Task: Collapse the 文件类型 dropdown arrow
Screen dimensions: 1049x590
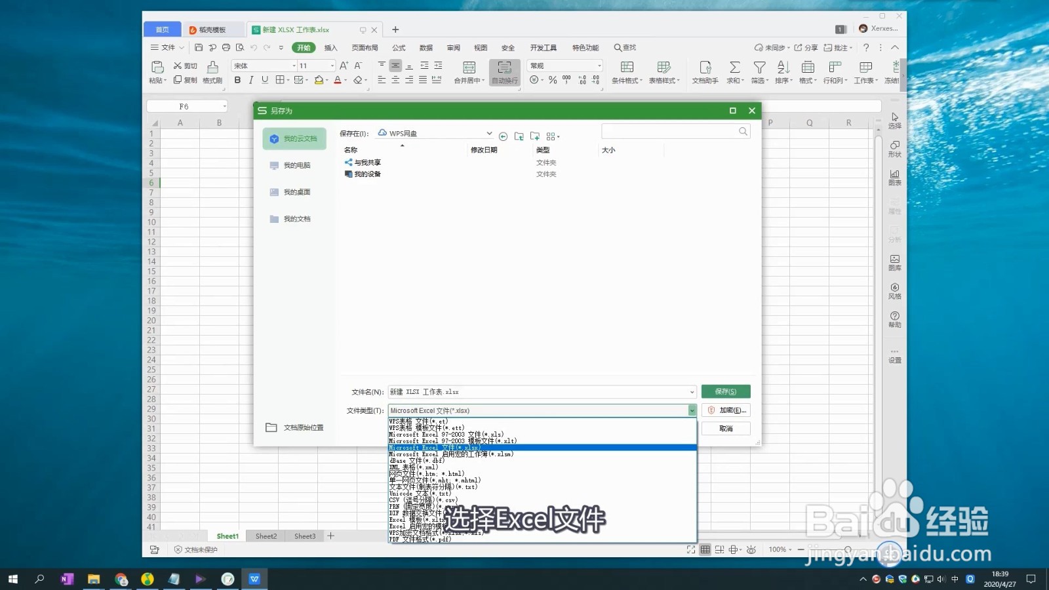Action: [x=692, y=410]
